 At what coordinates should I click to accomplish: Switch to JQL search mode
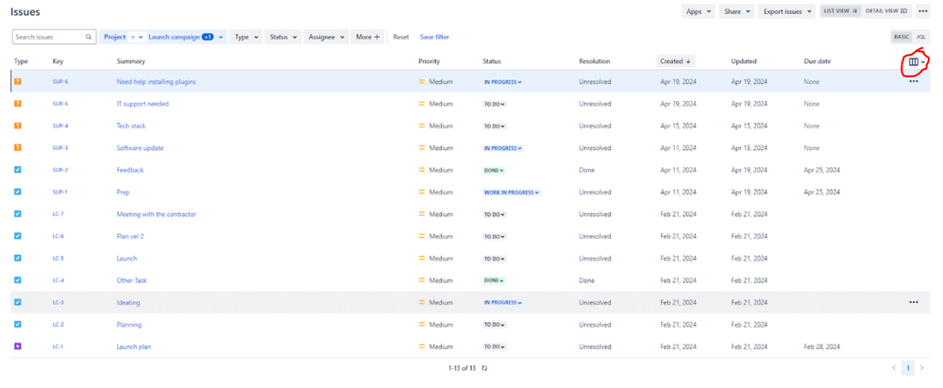920,37
